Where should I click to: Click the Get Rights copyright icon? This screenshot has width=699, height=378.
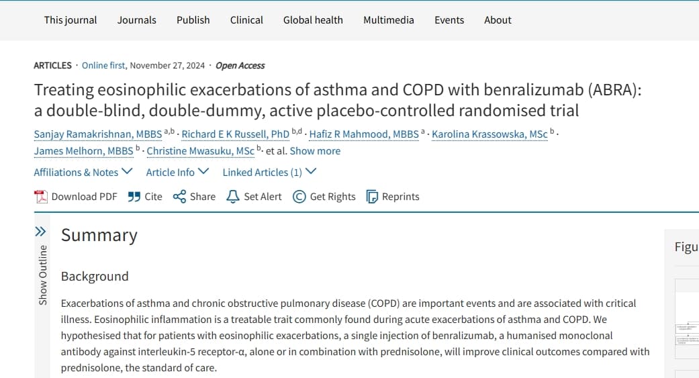point(299,197)
